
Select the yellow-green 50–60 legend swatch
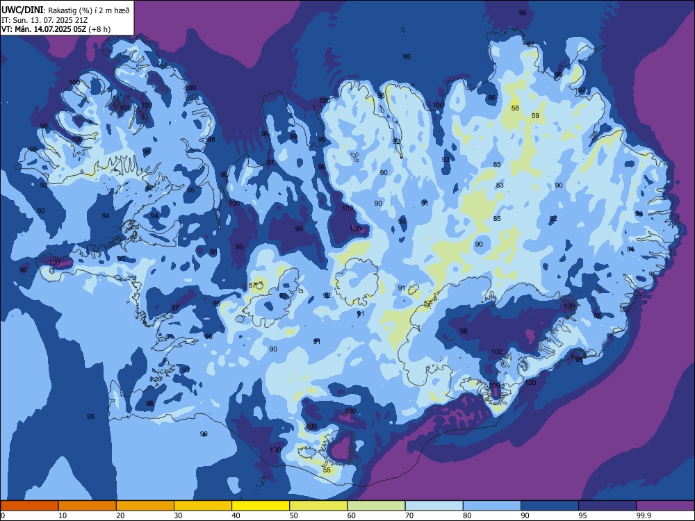318,506
